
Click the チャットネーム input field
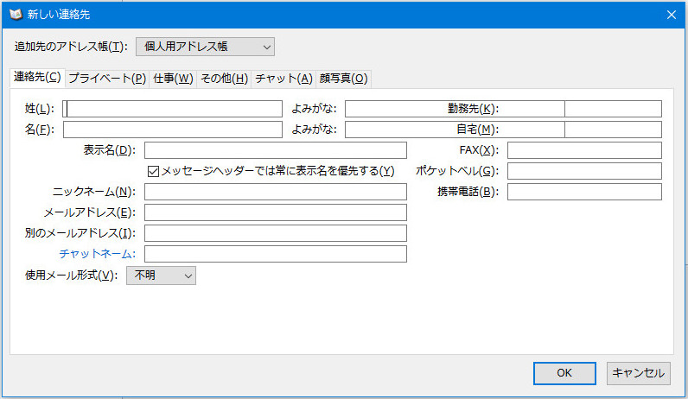[x=275, y=254]
